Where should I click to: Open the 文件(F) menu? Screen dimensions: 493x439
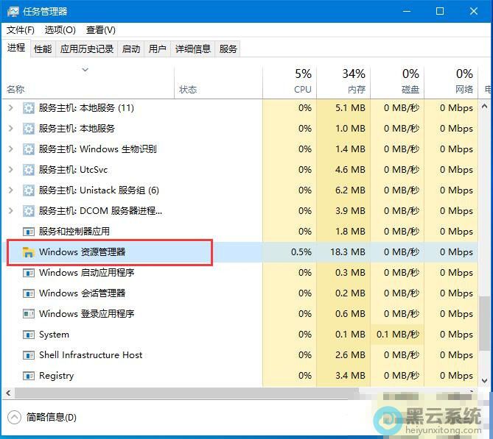coord(21,30)
